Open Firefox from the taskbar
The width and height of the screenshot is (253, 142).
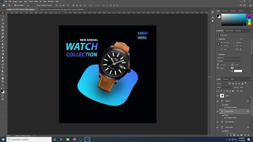tap(74, 139)
